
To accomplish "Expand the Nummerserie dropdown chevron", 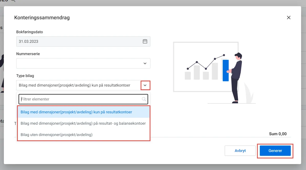I will click(145, 63).
